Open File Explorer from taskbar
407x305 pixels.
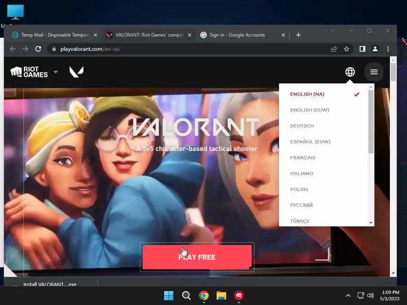(x=221, y=295)
